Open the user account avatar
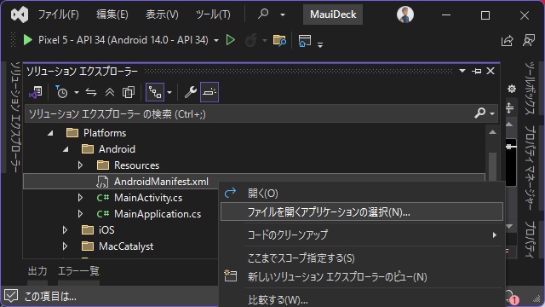The width and height of the screenshot is (545, 307). click(x=405, y=14)
